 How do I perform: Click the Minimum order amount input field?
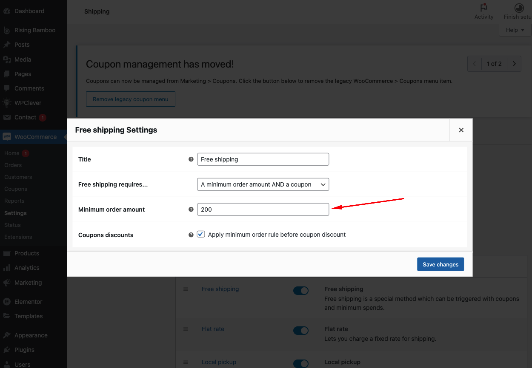point(263,209)
